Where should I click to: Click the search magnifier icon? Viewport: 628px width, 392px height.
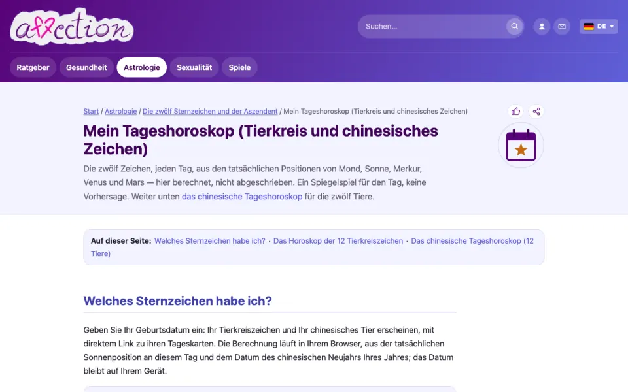(515, 26)
